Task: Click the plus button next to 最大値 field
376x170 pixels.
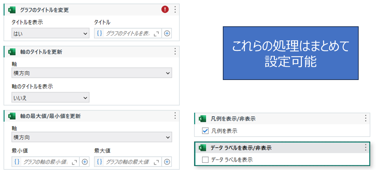Action: coord(167,162)
